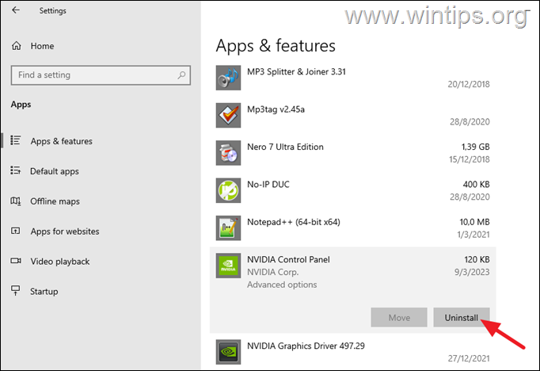The width and height of the screenshot is (540, 371).
Task: Click the Settings window title
Action: coord(53,10)
